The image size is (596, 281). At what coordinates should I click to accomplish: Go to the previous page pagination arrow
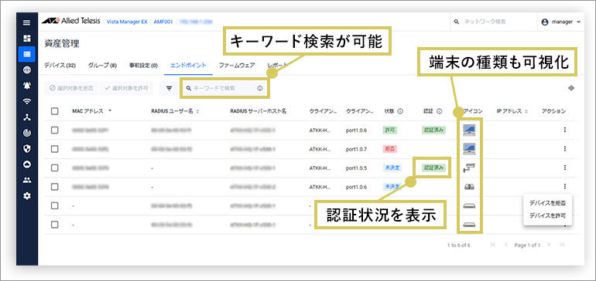506,245
